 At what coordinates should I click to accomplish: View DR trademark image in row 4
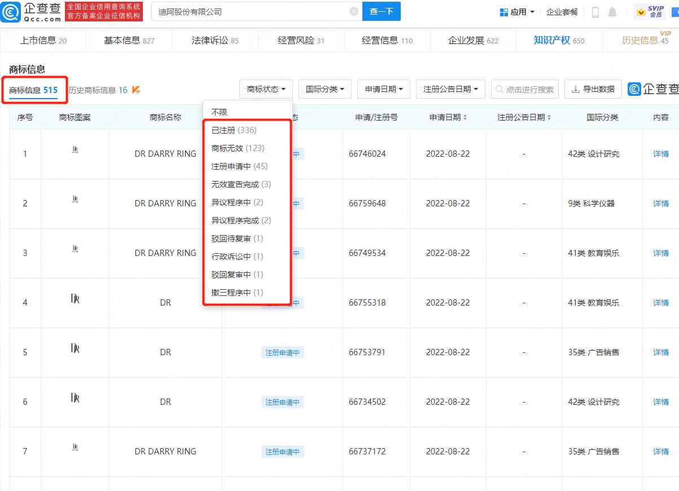coord(75,299)
